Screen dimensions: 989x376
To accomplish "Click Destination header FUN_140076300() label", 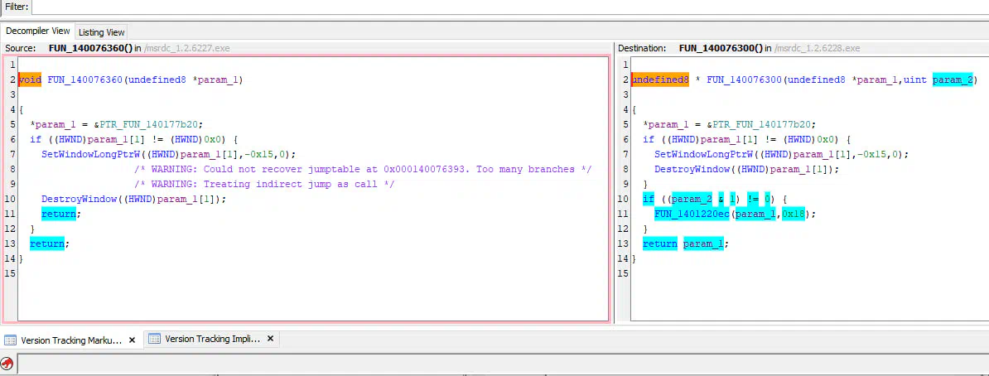I will (x=721, y=48).
